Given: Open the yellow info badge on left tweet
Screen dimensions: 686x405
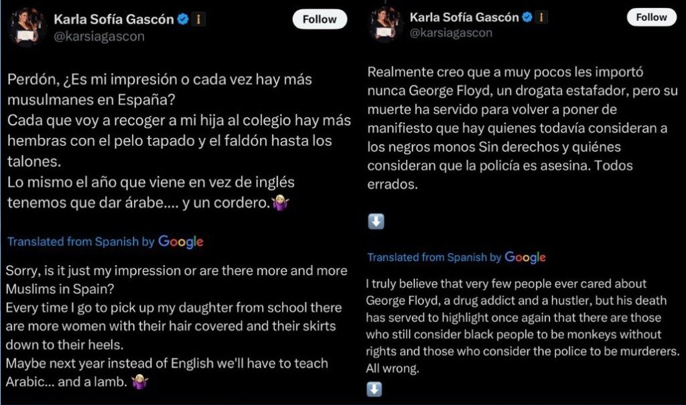Looking at the screenshot, I should pos(198,20).
